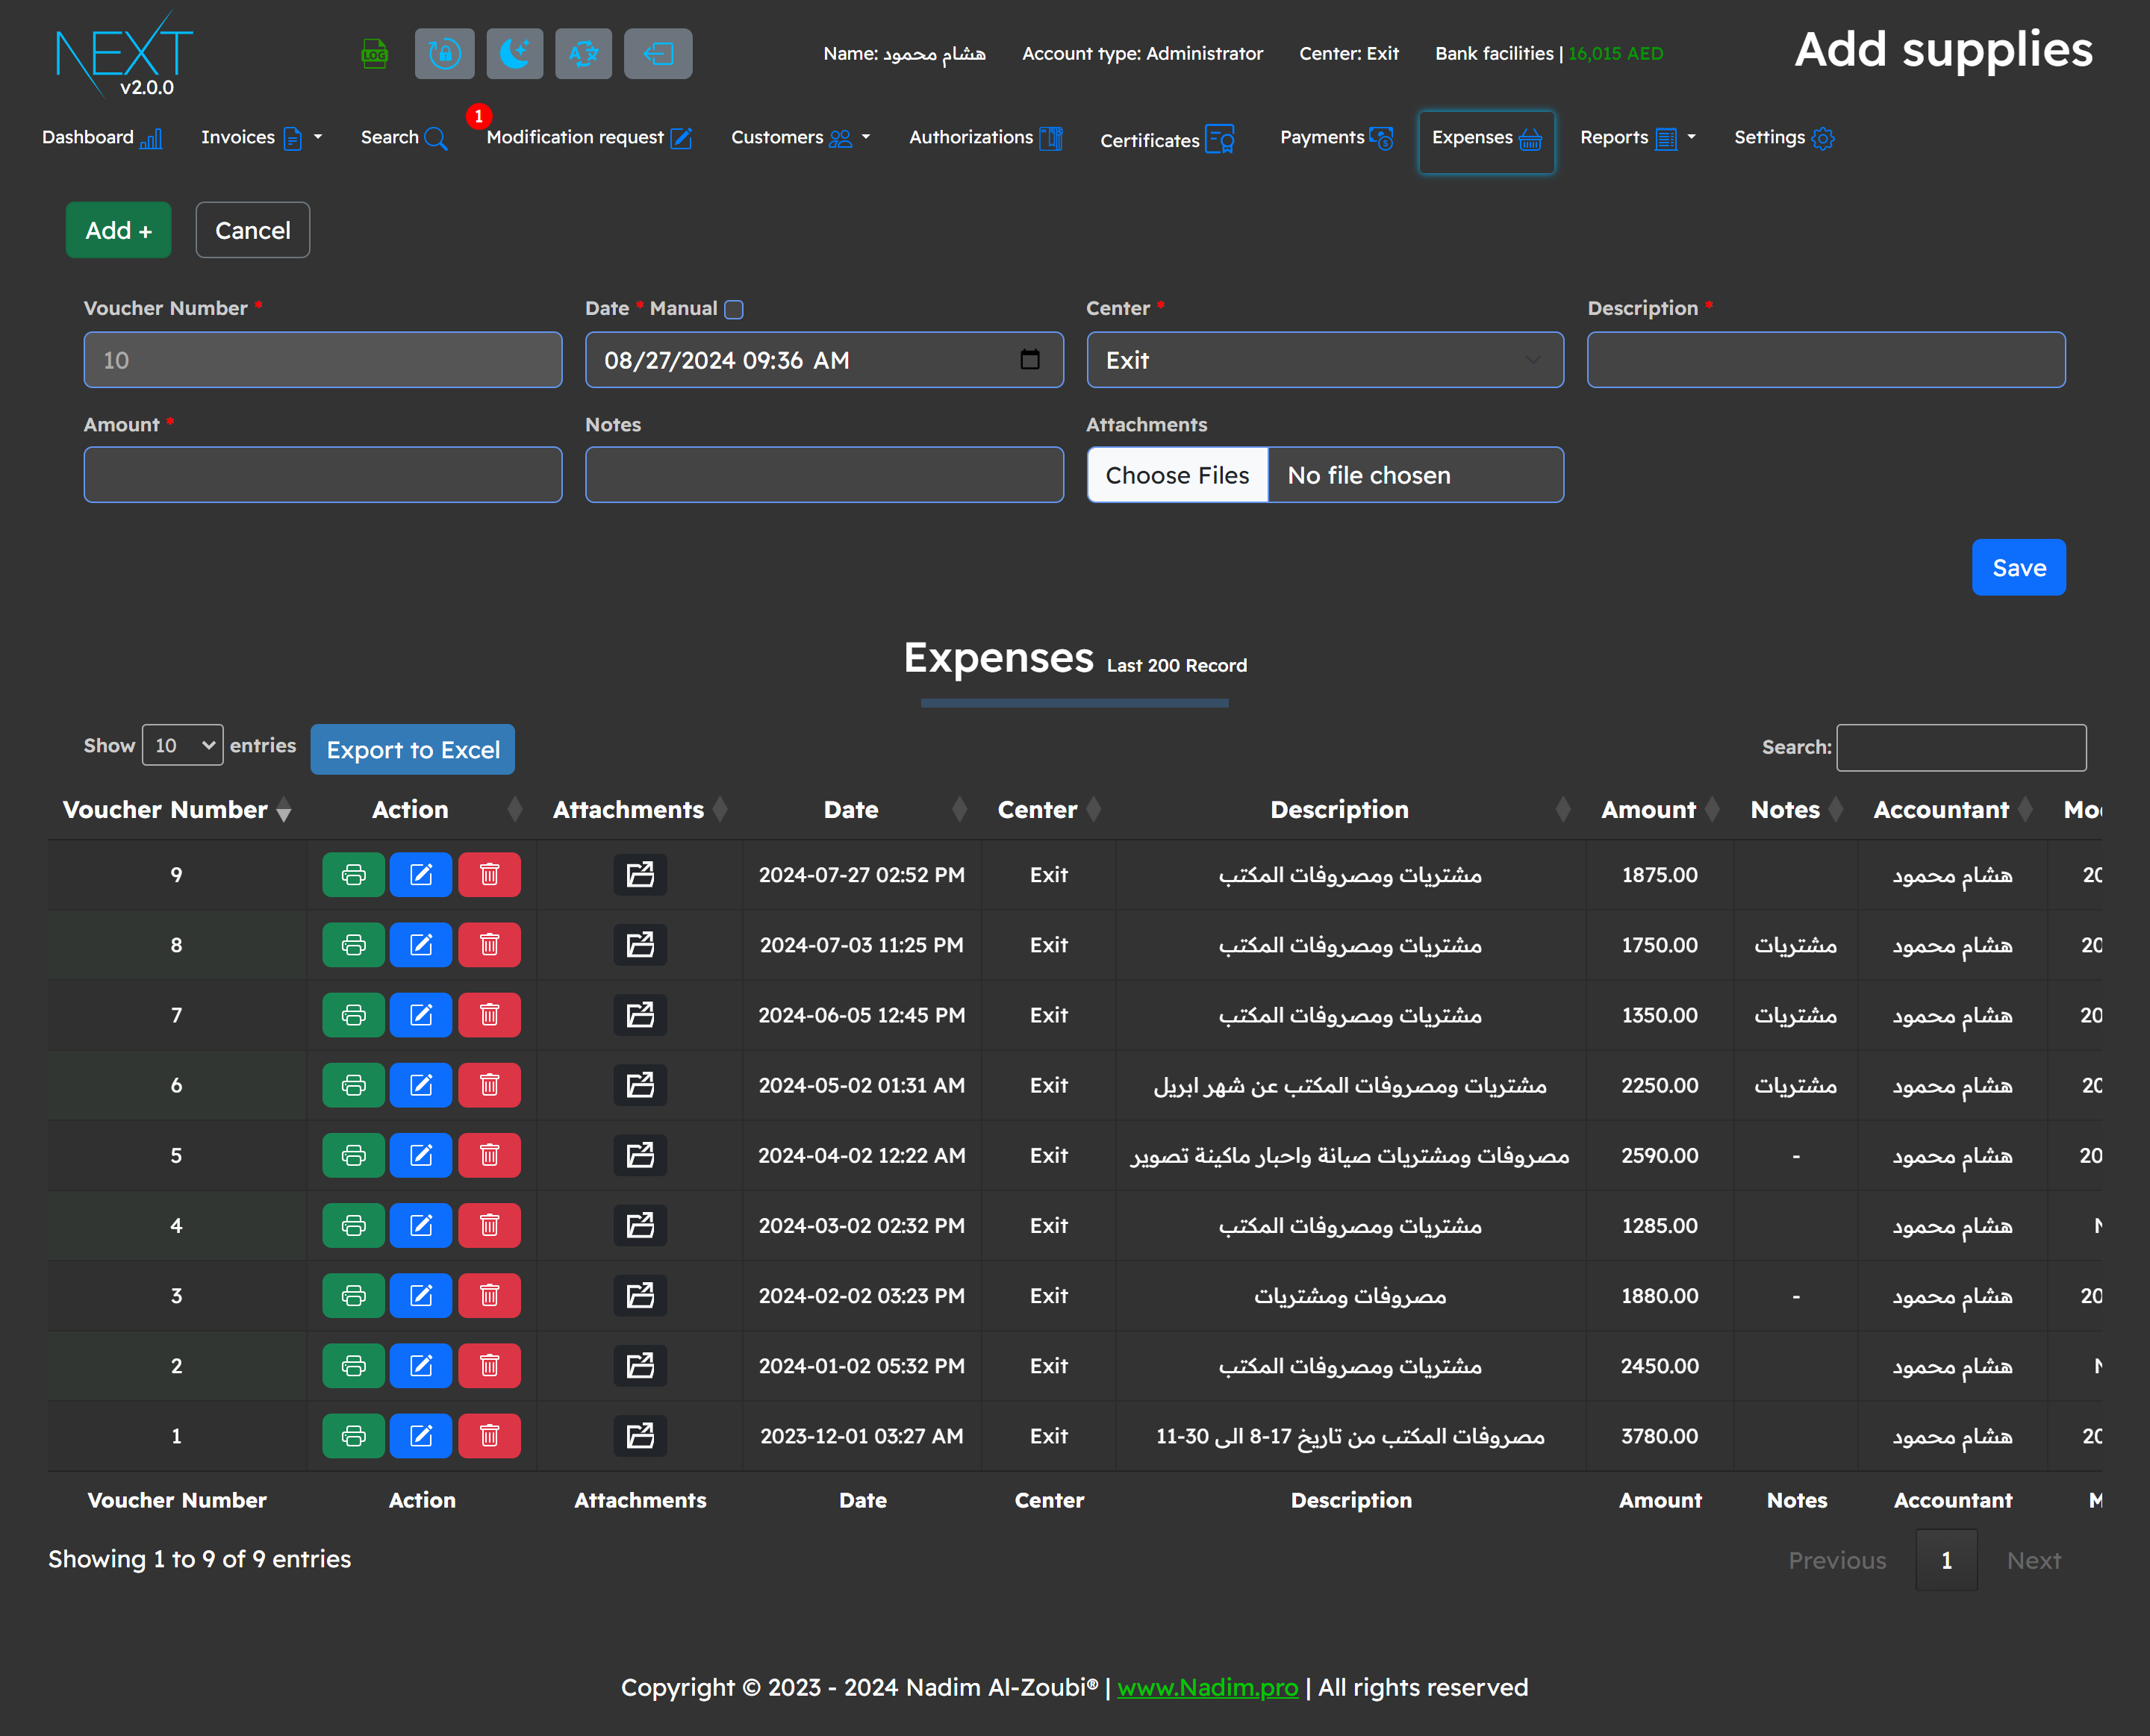2150x1736 pixels.
Task: Edit voucher number 7
Action: (x=421, y=1015)
